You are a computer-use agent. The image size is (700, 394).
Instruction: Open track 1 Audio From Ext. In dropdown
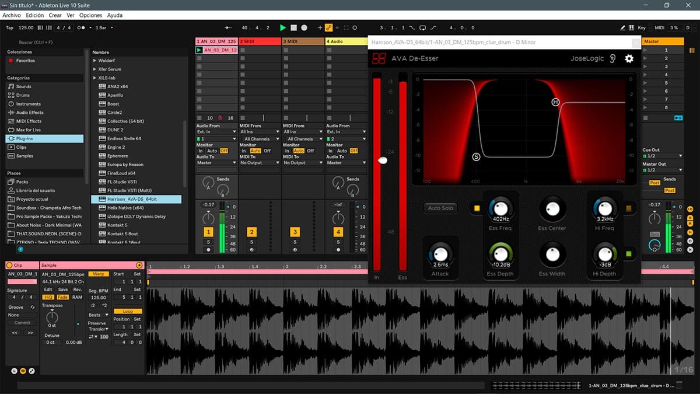pyautogui.click(x=215, y=132)
